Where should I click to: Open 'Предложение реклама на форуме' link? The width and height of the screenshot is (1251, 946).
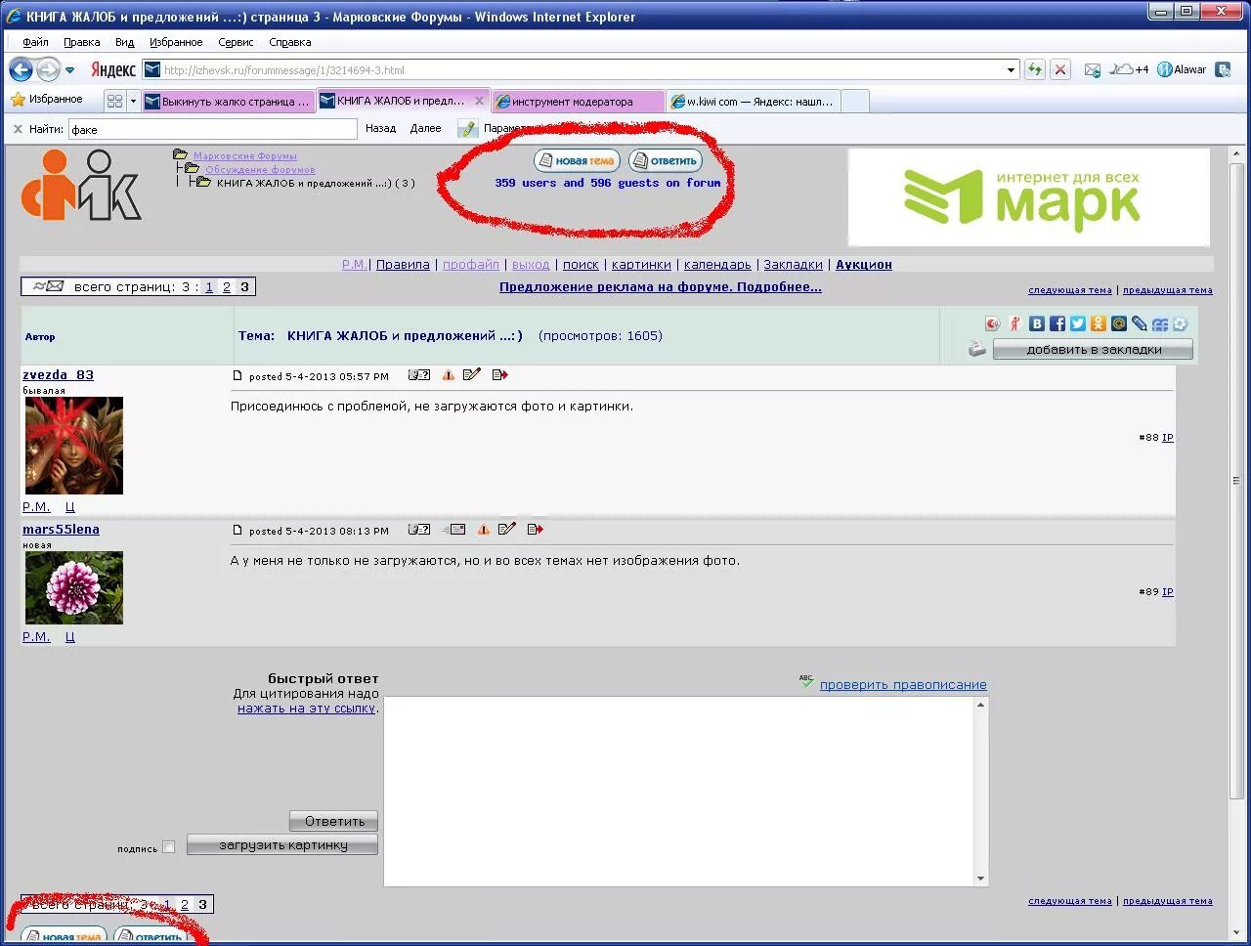(661, 287)
